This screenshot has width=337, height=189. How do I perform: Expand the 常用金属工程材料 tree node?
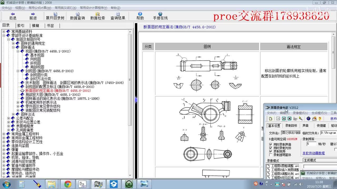[4, 134]
